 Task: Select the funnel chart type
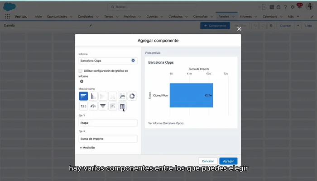point(103,106)
